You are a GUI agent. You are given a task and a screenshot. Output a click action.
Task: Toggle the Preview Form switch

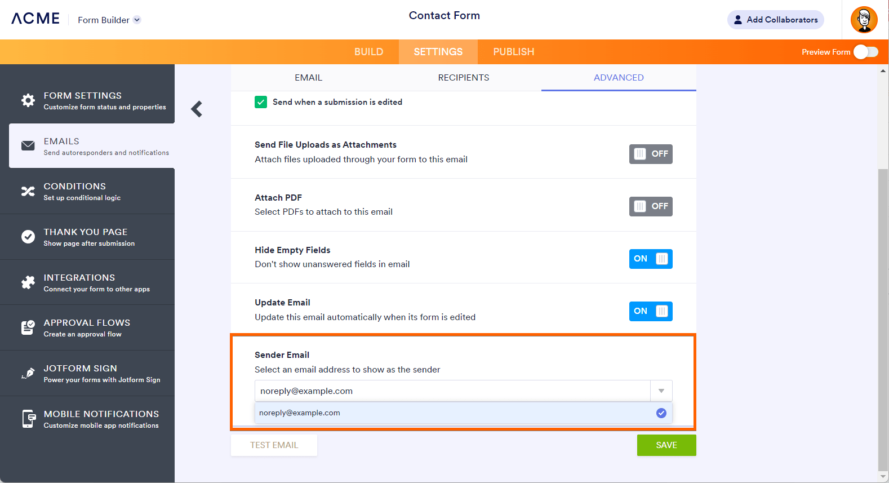865,52
